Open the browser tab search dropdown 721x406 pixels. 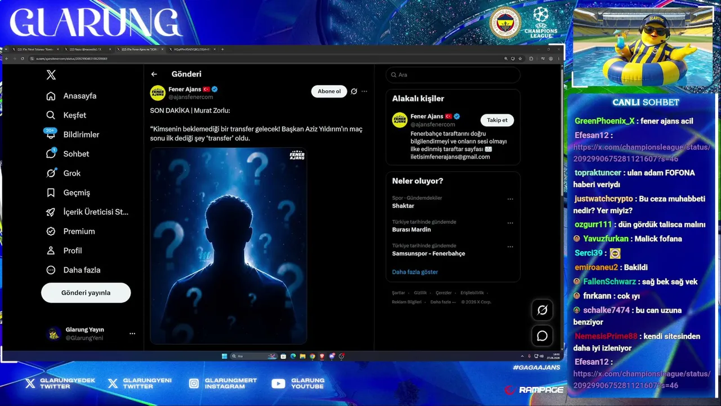coord(6,49)
